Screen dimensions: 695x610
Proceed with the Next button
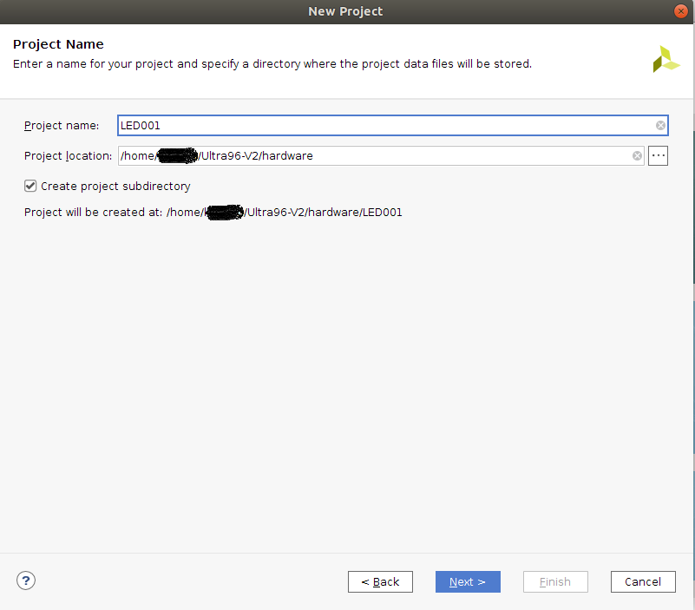pos(468,581)
